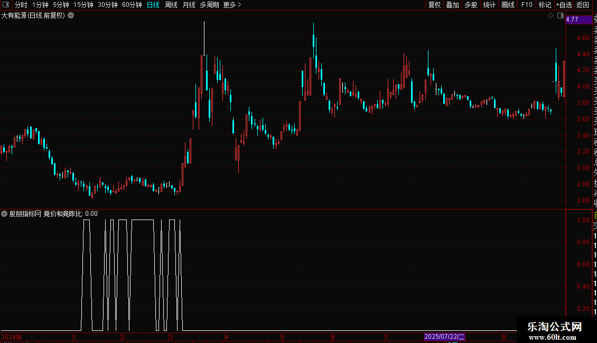Switch to 月线 monthly chart
This screenshot has height=343, width=597.
point(189,5)
